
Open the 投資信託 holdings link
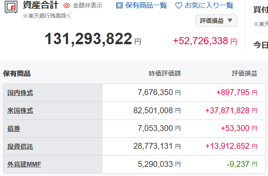pyautogui.click(x=20, y=146)
